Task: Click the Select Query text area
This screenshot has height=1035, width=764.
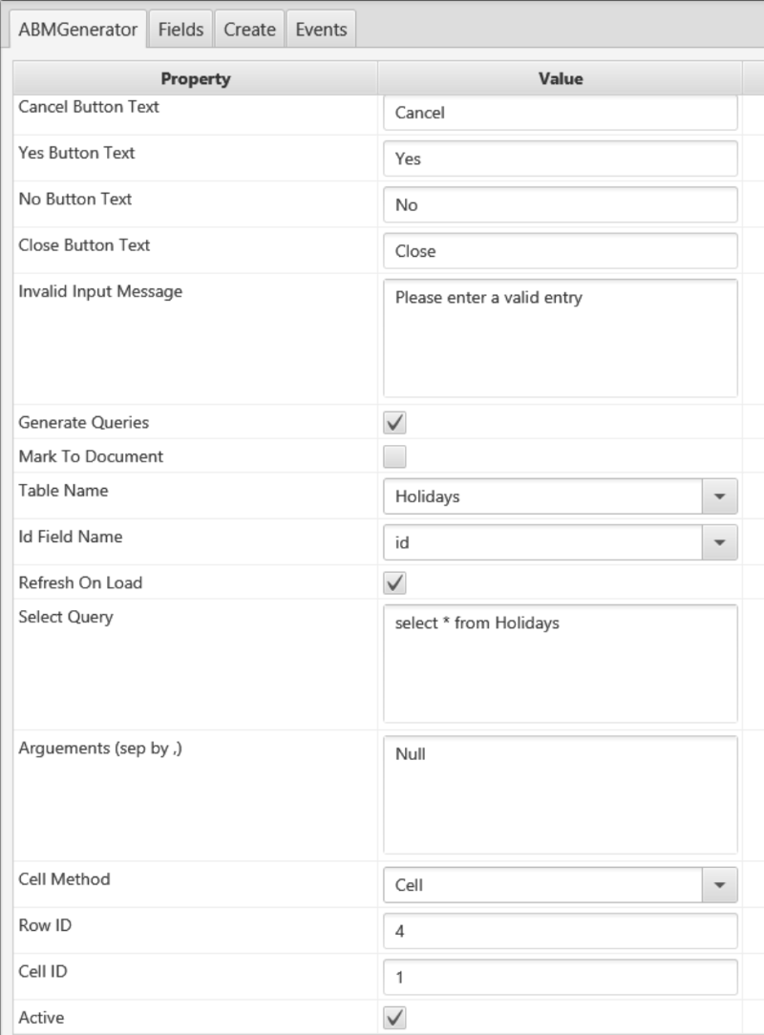Action: pyautogui.click(x=560, y=664)
